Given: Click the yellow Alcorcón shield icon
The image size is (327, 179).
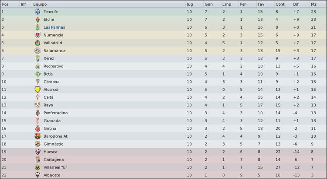Looking at the screenshot, I should 37,89.
